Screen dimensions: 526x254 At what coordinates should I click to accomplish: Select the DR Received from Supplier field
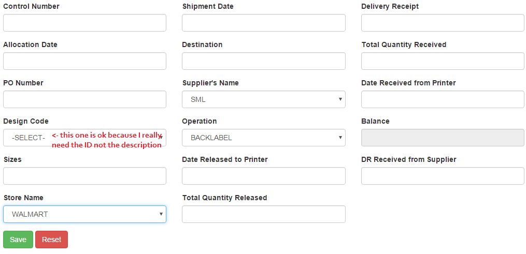(443, 176)
